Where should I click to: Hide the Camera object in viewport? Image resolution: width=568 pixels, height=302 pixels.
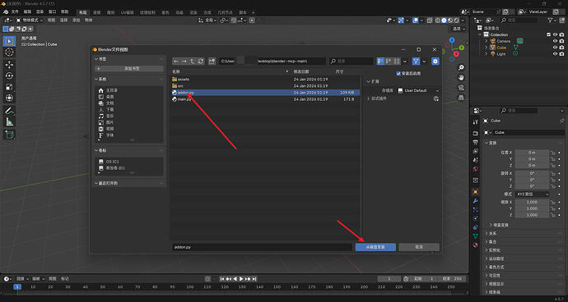pyautogui.click(x=555, y=41)
